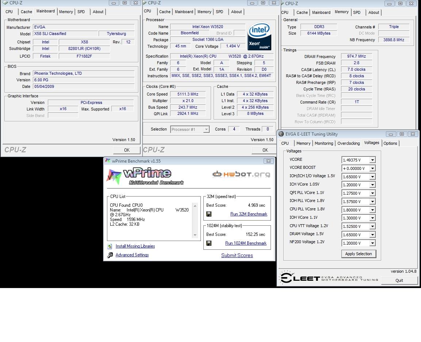421x342 pixels.
Task: Open About tab in right CPU-Z window
Action: tap(374, 12)
